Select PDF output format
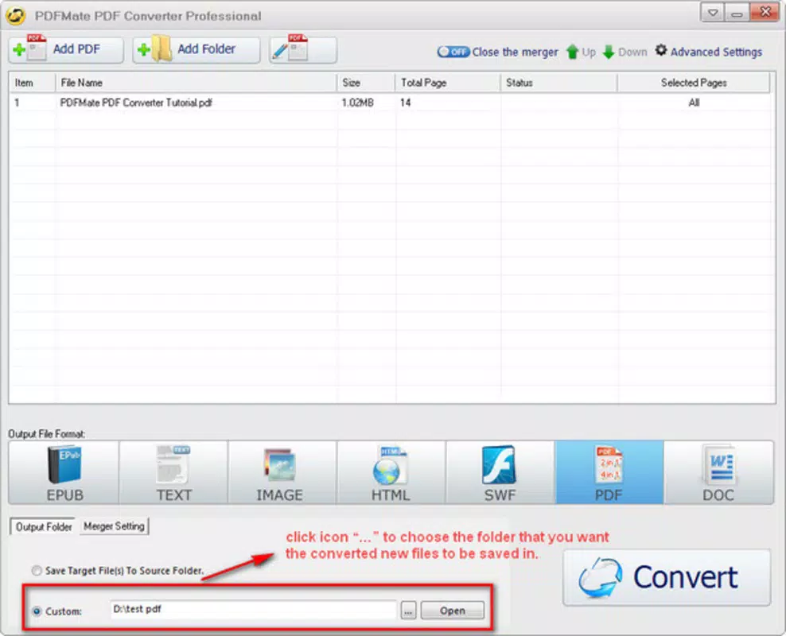The width and height of the screenshot is (786, 636). (x=609, y=472)
